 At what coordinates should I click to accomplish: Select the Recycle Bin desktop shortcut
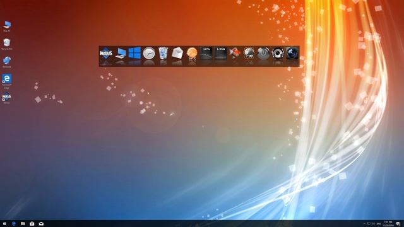pos(7,44)
